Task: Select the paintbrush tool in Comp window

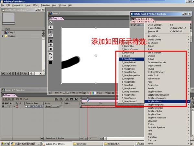Action: click(x=51, y=31)
